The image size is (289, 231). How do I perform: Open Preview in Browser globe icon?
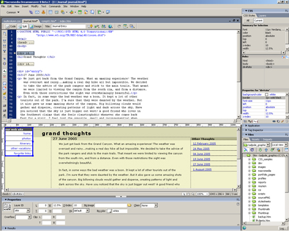point(110,26)
